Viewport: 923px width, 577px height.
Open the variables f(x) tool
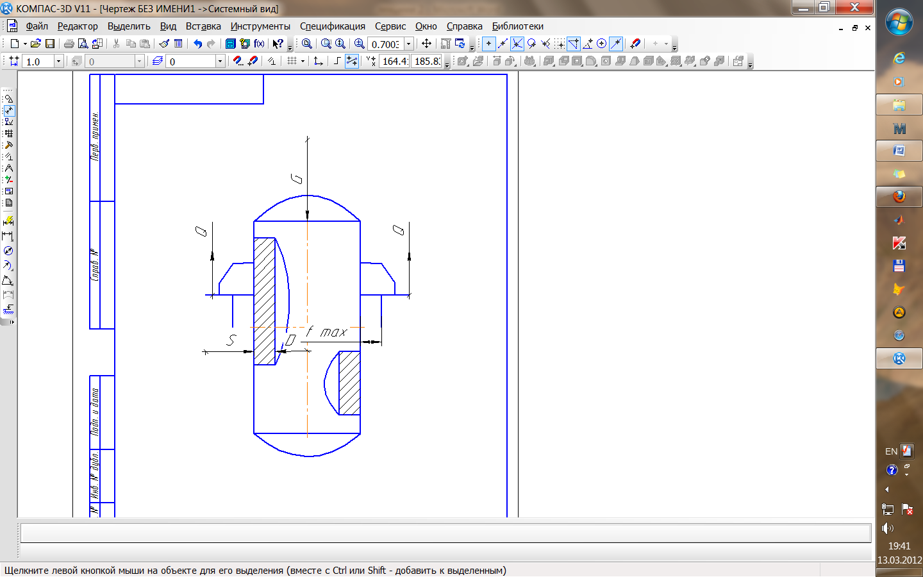tap(259, 44)
